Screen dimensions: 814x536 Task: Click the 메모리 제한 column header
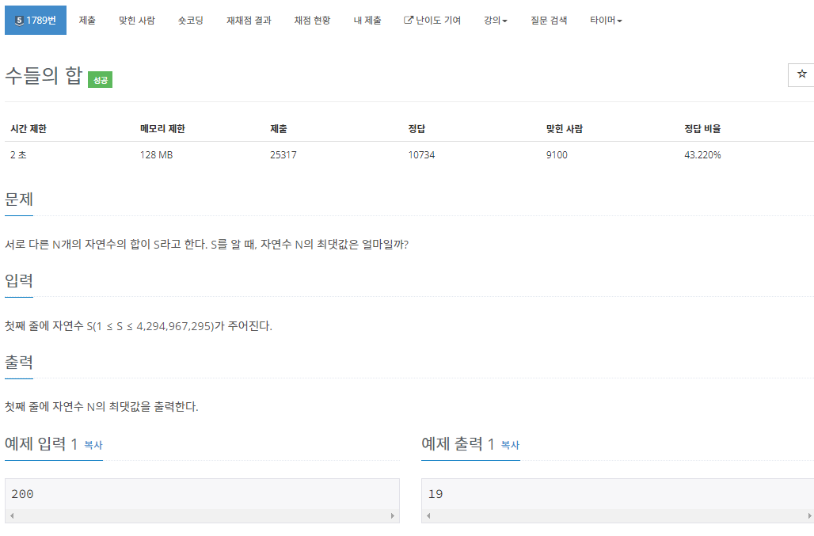click(162, 129)
